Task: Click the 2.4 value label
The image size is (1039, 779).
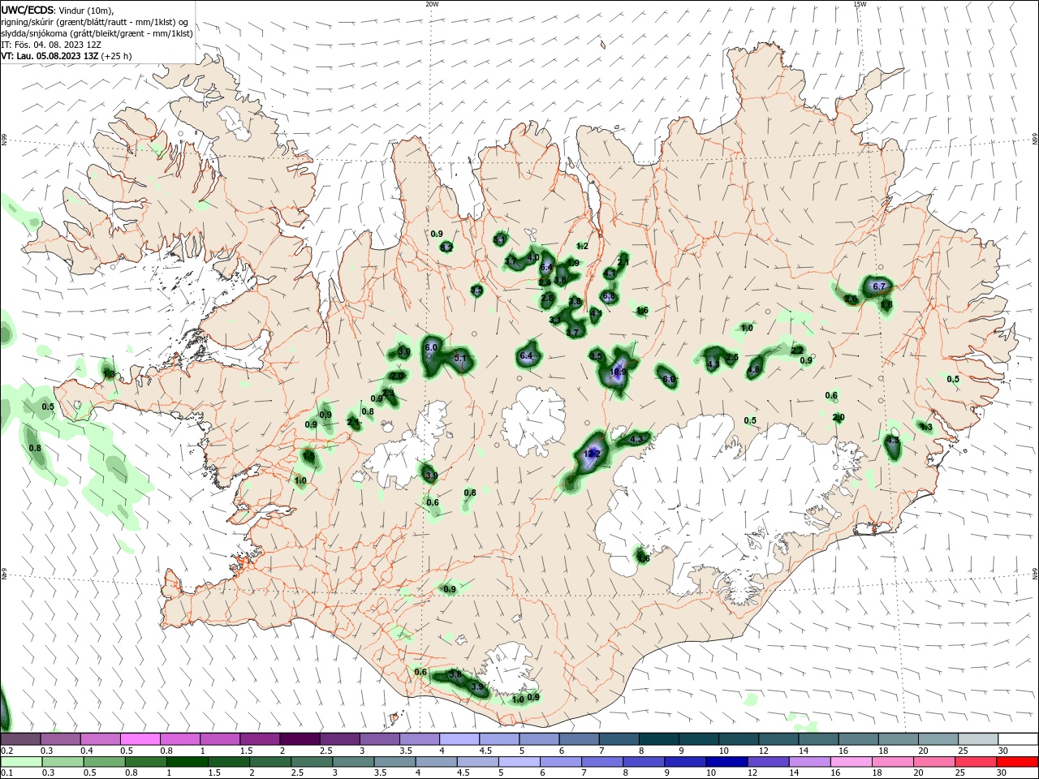Action: click(545, 282)
